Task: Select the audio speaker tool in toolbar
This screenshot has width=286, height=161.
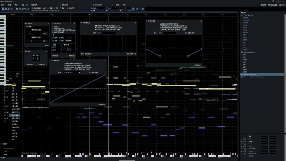Action: pyautogui.click(x=6, y=9)
